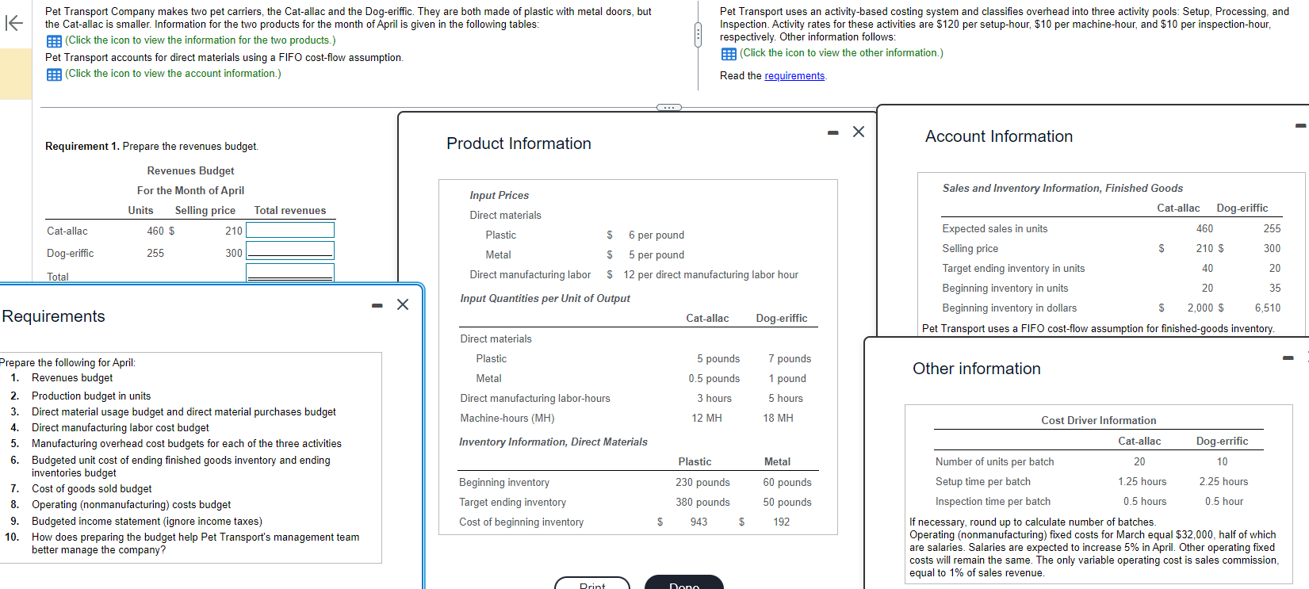1309x589 pixels.
Task: Open the other information table icon
Action: (x=729, y=54)
